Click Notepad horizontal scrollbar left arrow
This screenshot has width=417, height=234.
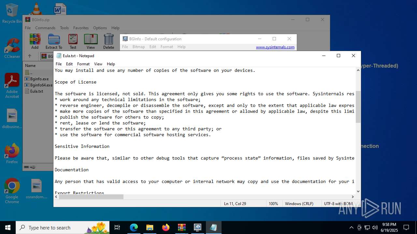click(56, 197)
